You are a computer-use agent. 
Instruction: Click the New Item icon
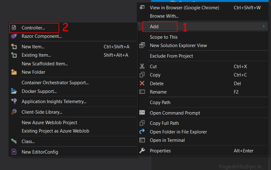(14, 46)
